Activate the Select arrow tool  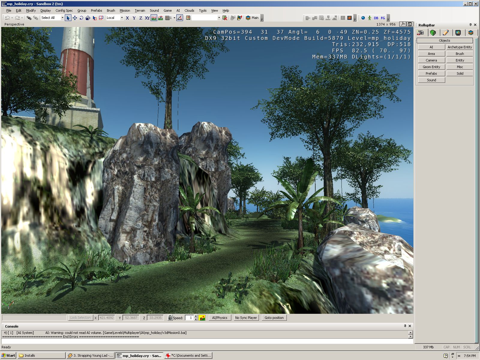click(x=68, y=18)
